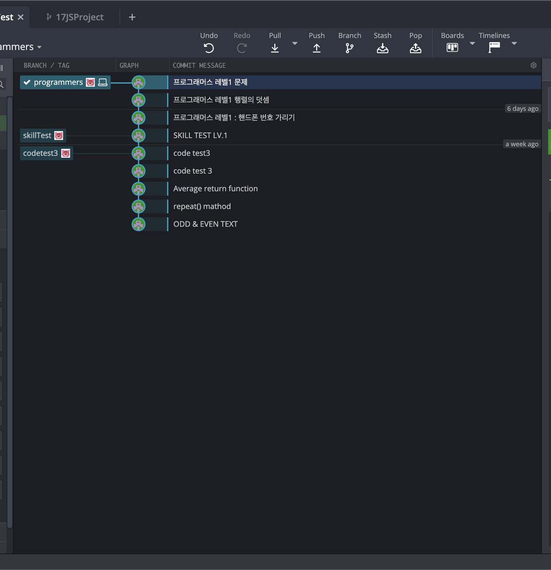Click the GRAPH column header
This screenshot has width=551, height=570.
pyautogui.click(x=129, y=65)
